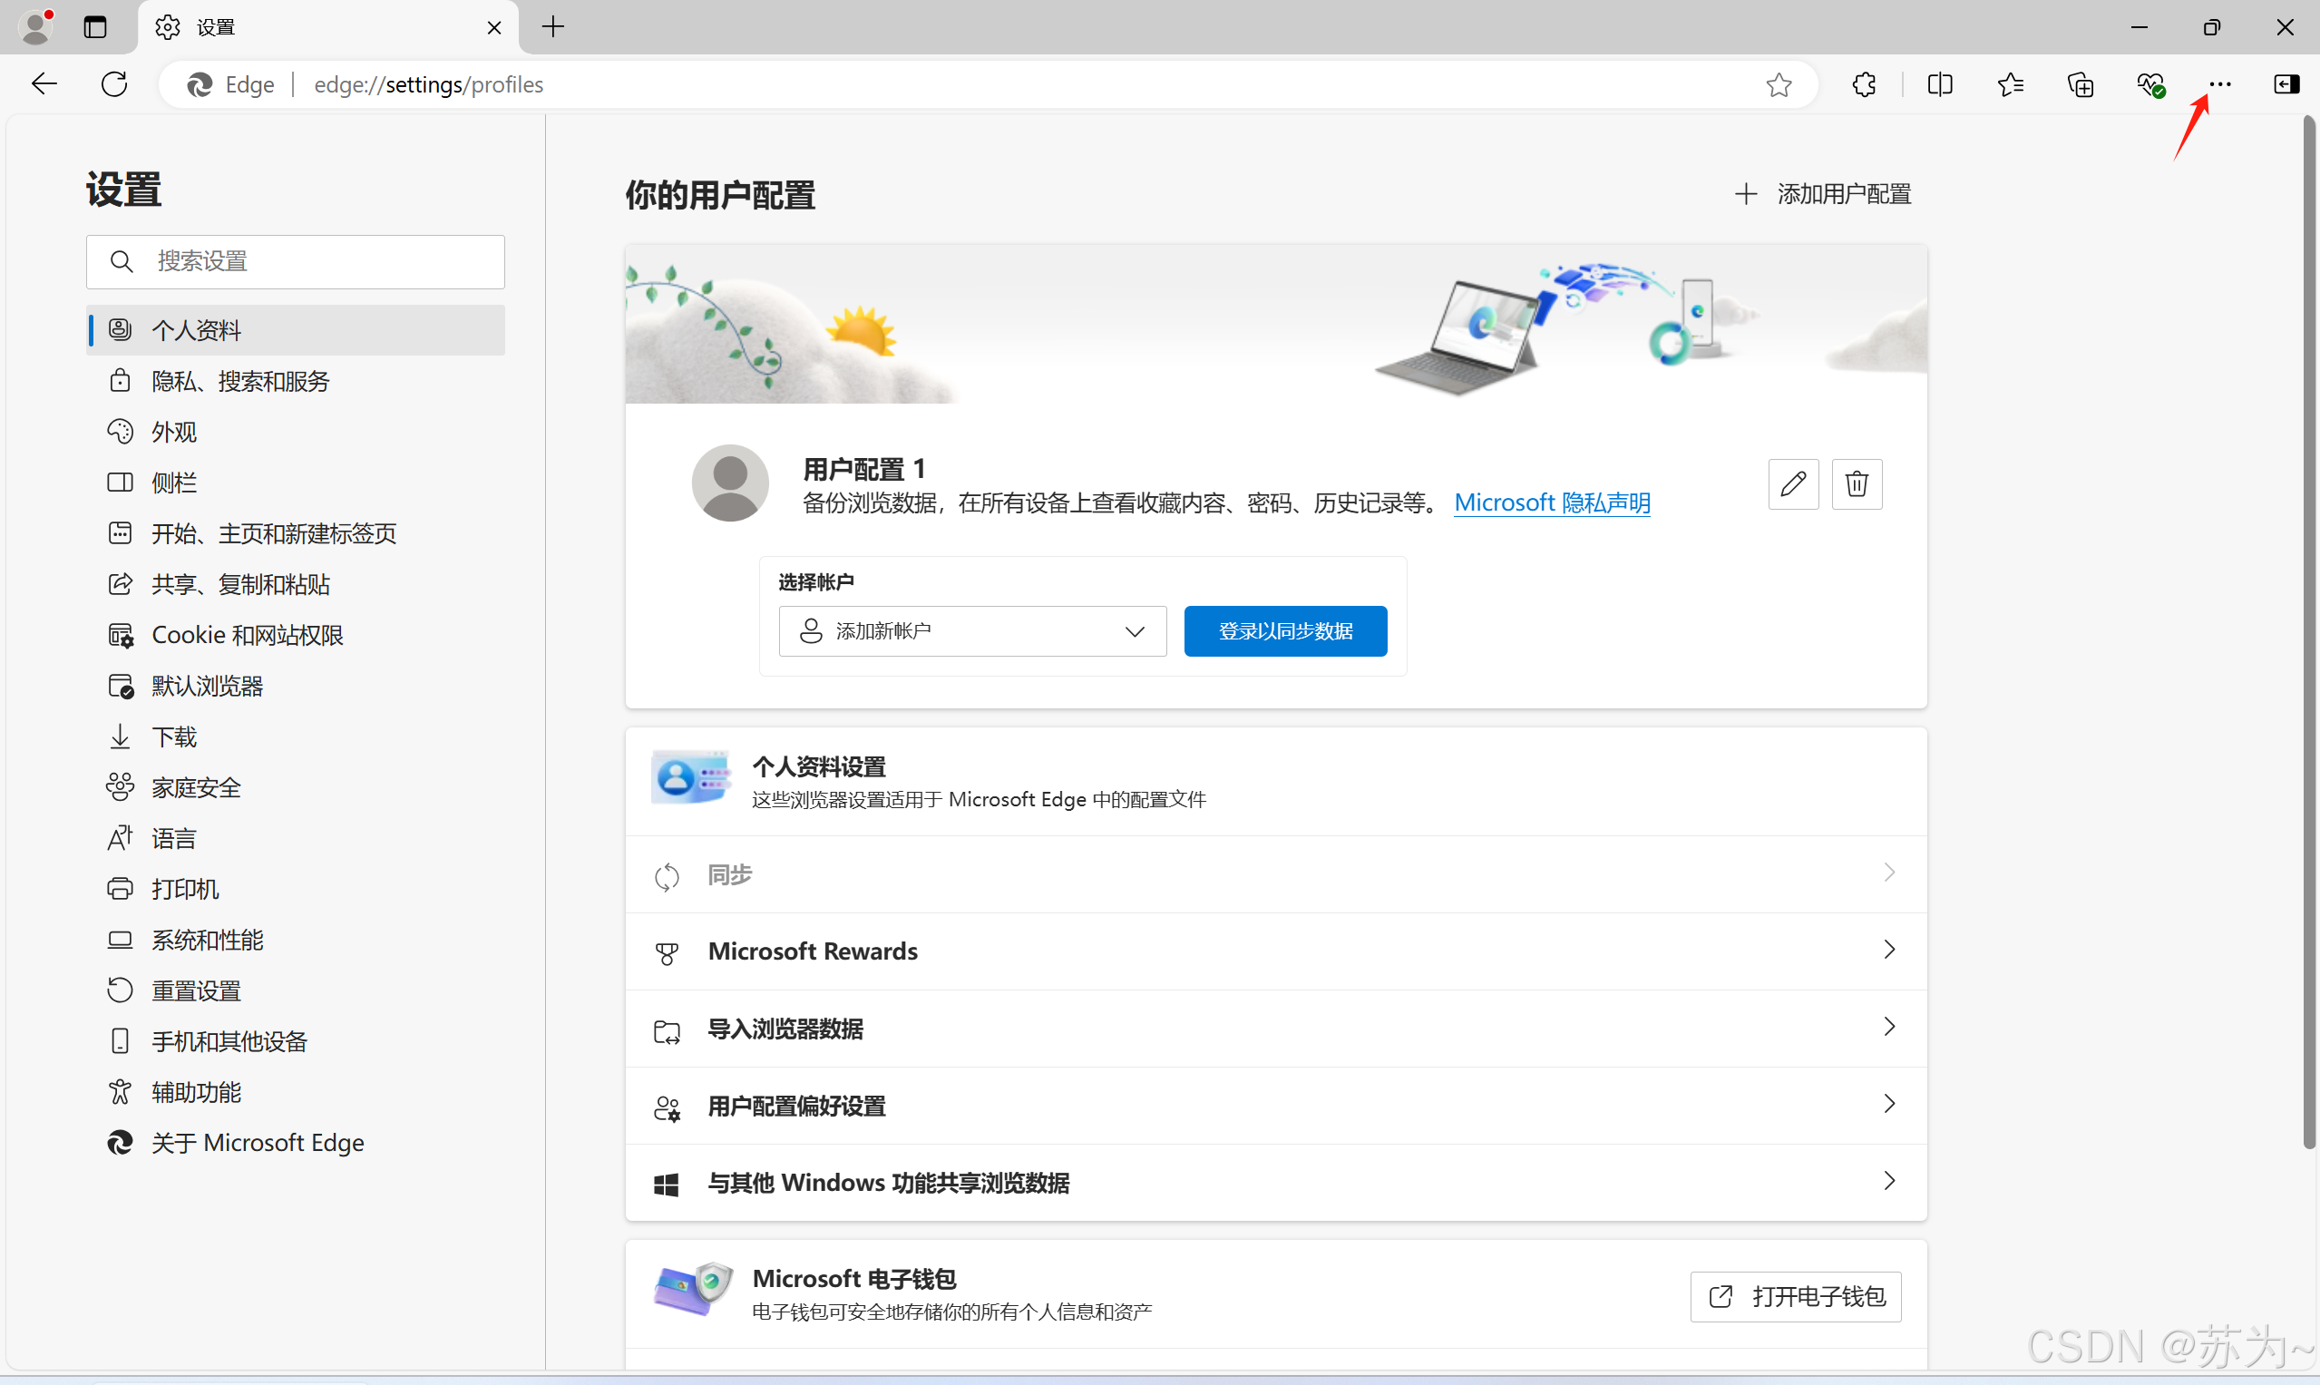Open the Microsoft 隐私声明 link
Viewport: 2320px width, 1385px height.
click(x=1552, y=503)
